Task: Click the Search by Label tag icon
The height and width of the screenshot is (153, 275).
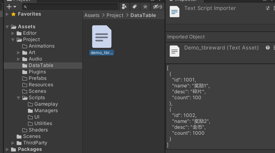Action: [135, 7]
